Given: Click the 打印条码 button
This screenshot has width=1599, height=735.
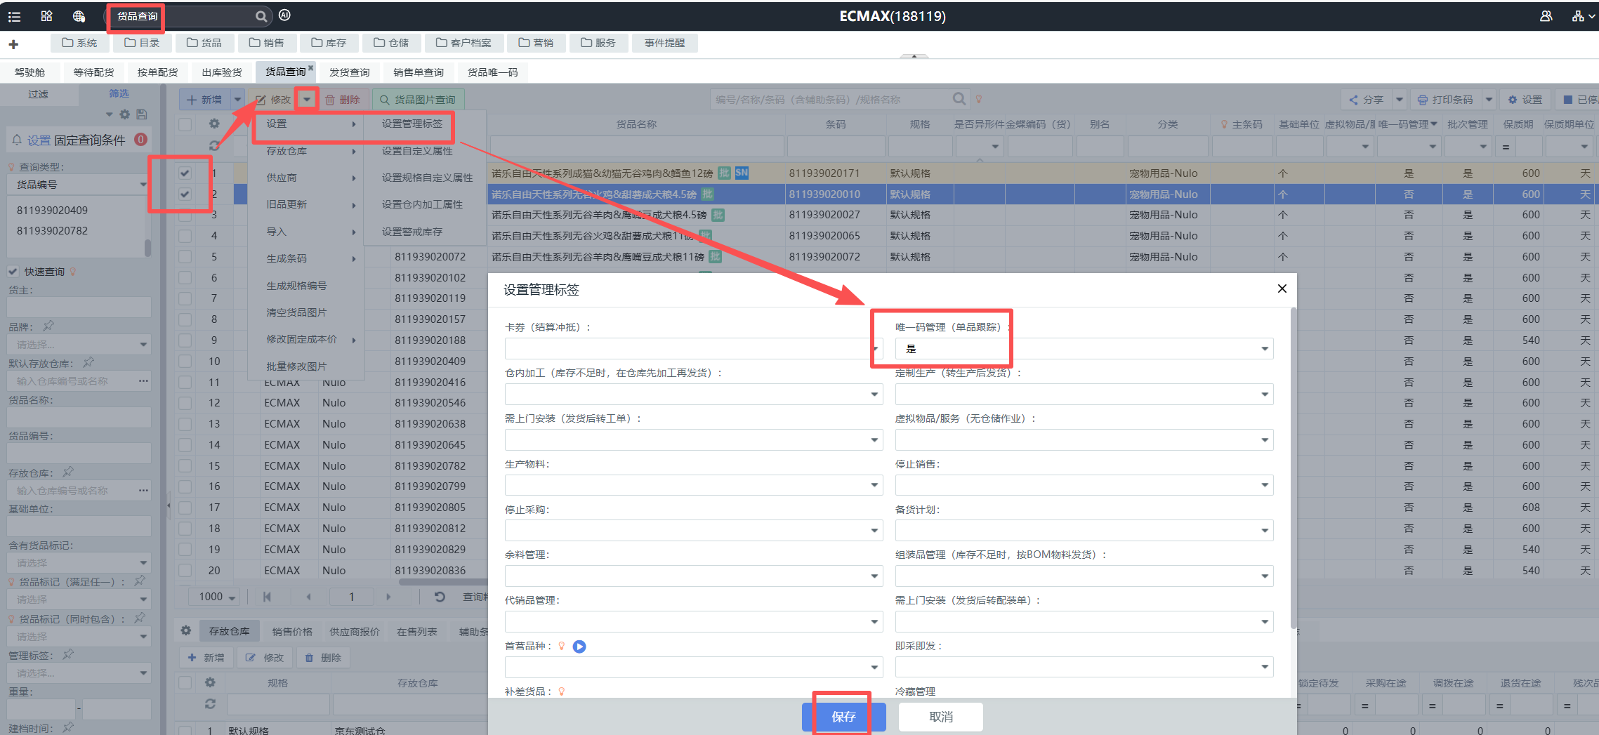Looking at the screenshot, I should 1445,100.
